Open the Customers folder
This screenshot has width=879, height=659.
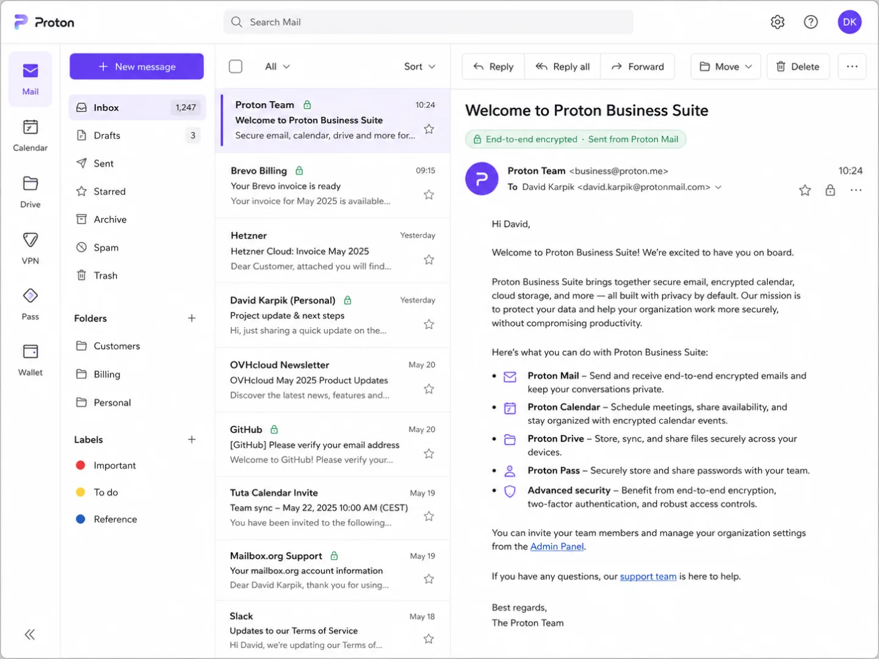click(x=137, y=346)
